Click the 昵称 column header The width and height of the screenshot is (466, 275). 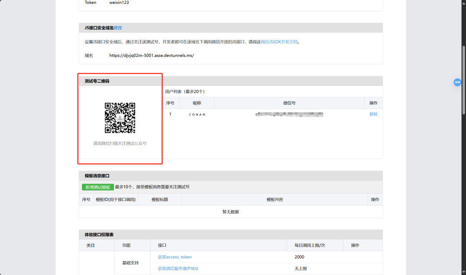pos(197,103)
